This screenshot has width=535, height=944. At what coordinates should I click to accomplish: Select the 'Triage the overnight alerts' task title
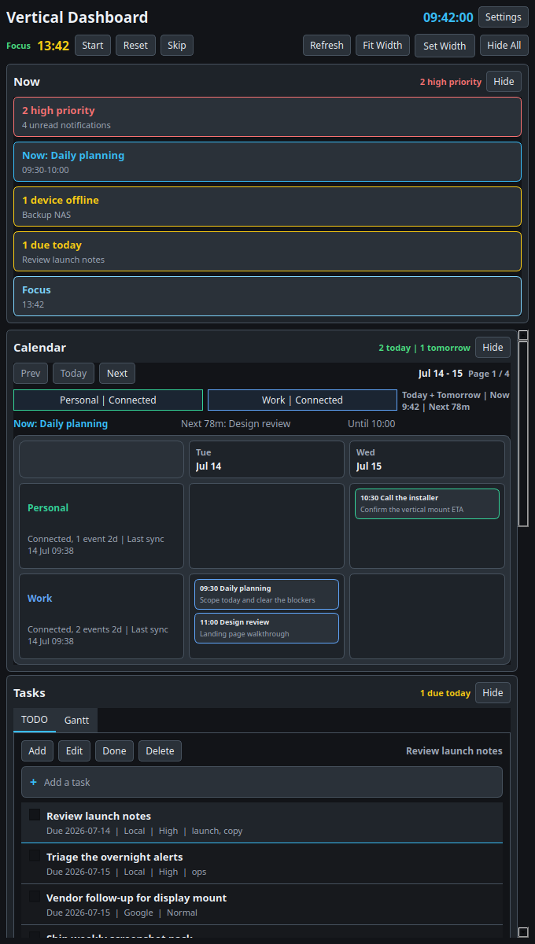pyautogui.click(x=115, y=857)
